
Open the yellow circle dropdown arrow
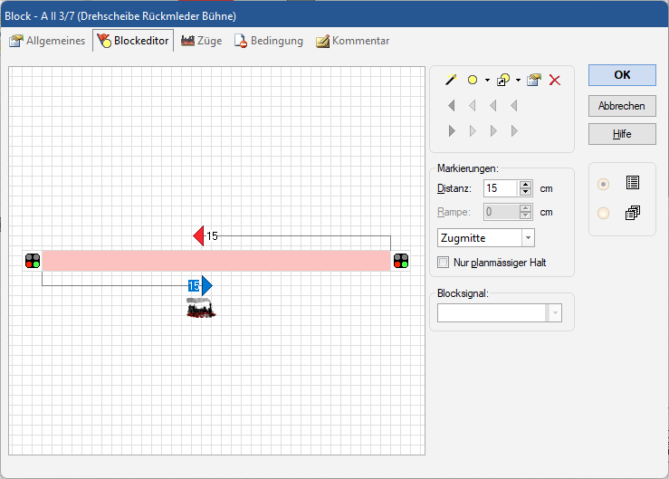tap(487, 81)
